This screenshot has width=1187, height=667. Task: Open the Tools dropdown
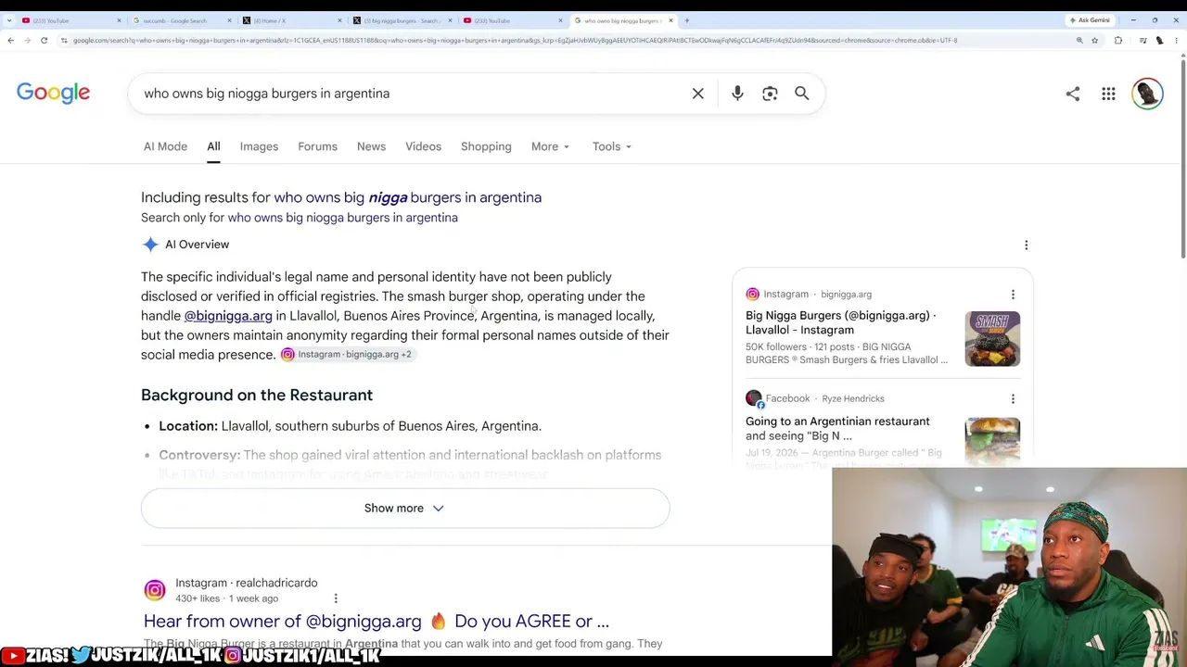(612, 146)
